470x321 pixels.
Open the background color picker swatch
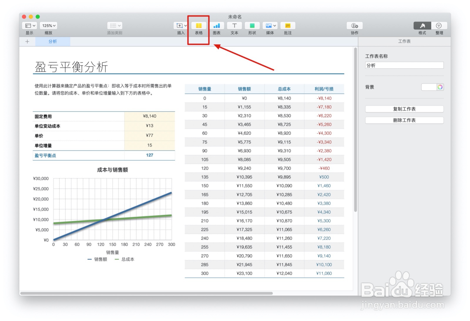440,87
